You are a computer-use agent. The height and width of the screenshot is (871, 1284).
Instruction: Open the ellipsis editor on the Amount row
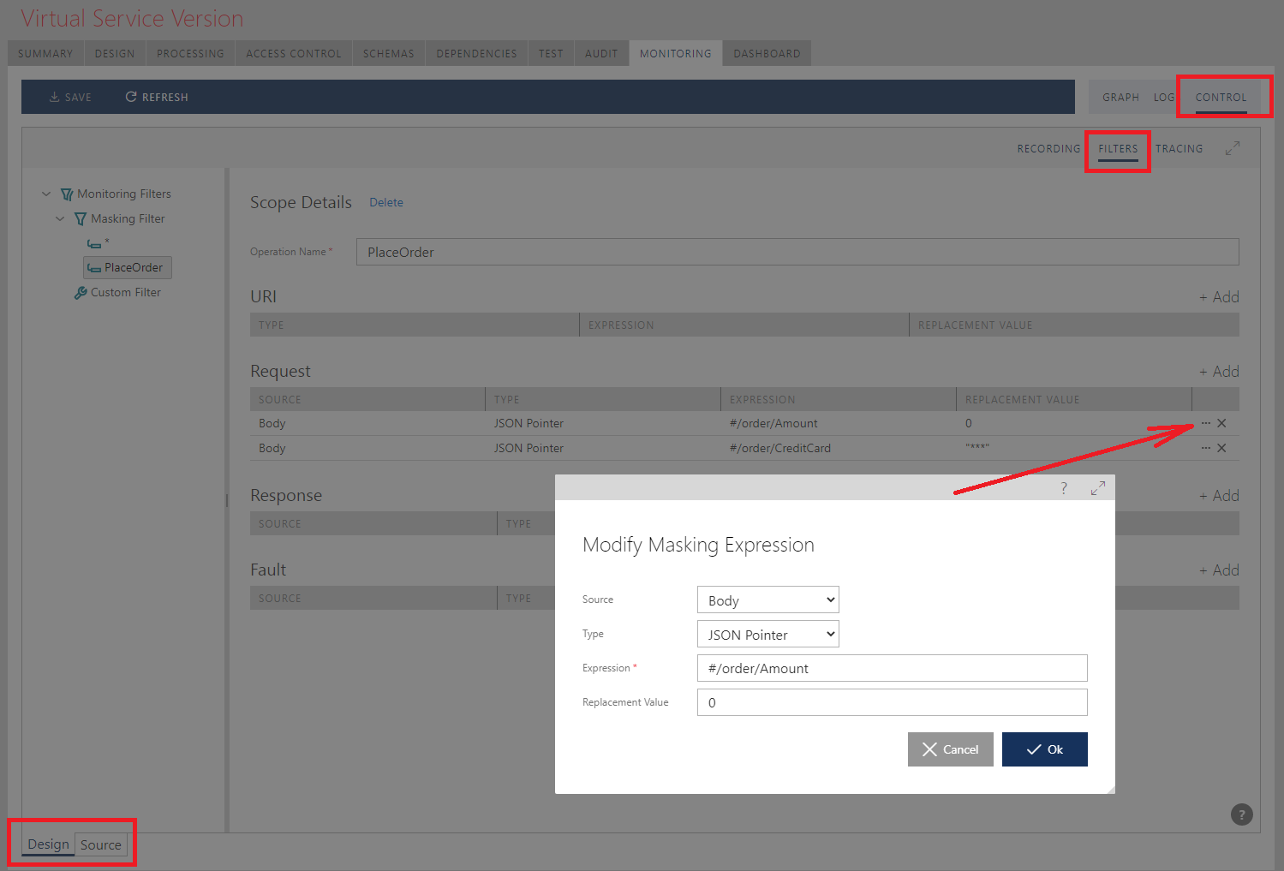[1205, 422]
